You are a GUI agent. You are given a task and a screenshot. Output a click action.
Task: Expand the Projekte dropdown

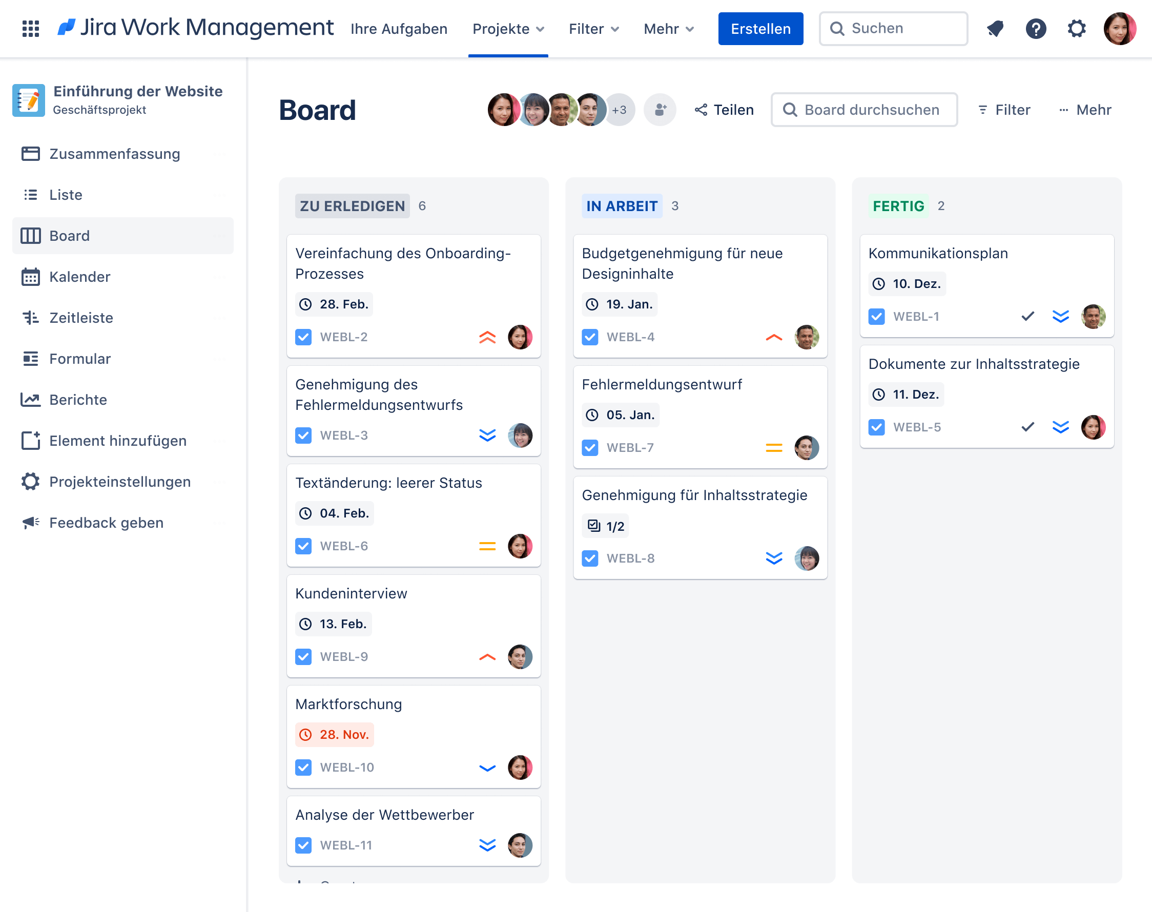tap(508, 29)
